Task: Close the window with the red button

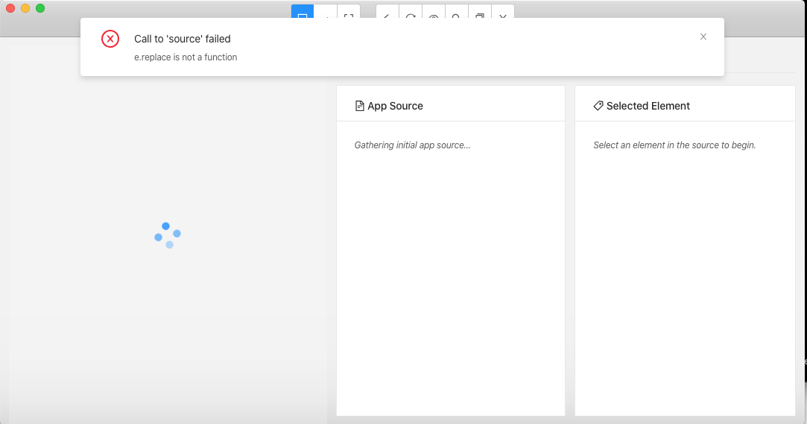Action: coord(10,8)
